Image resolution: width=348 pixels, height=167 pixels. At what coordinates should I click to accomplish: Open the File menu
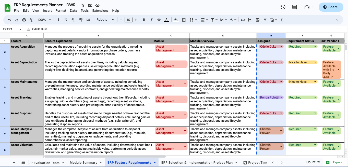17,11
